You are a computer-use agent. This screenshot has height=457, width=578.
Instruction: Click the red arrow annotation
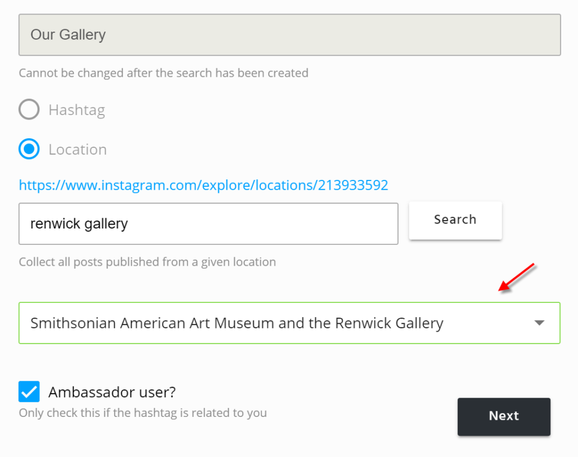(516, 278)
